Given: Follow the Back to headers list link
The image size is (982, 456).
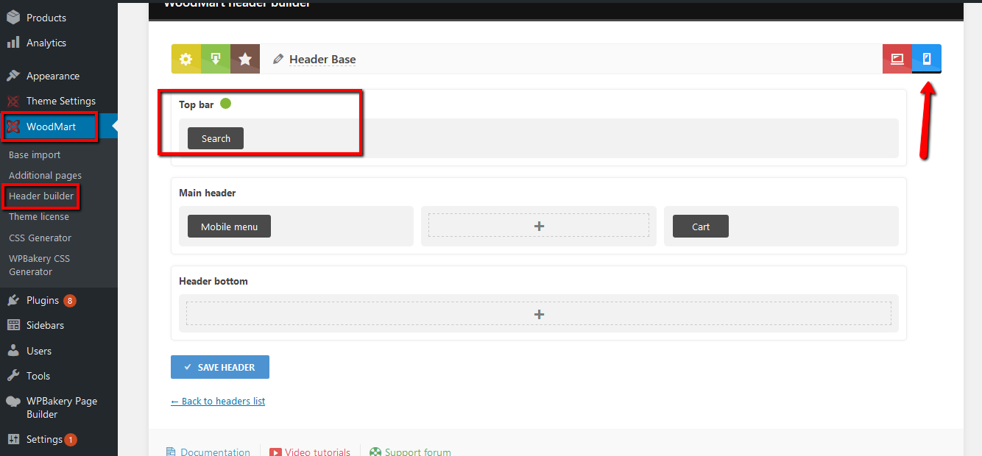Looking at the screenshot, I should coord(218,401).
